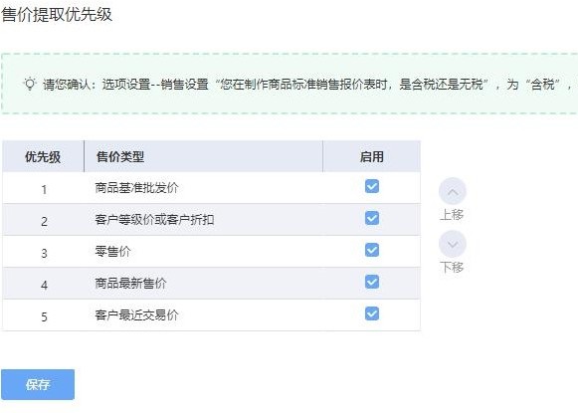Uncheck 客户最近交易价 enable checkbox

[372, 313]
